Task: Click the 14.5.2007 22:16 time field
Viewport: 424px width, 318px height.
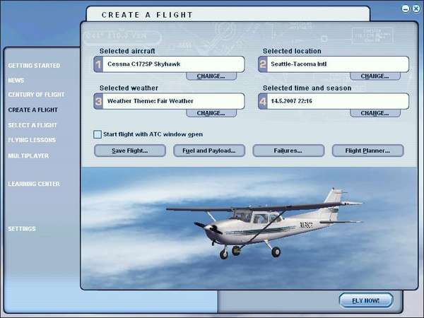Action: (x=334, y=101)
